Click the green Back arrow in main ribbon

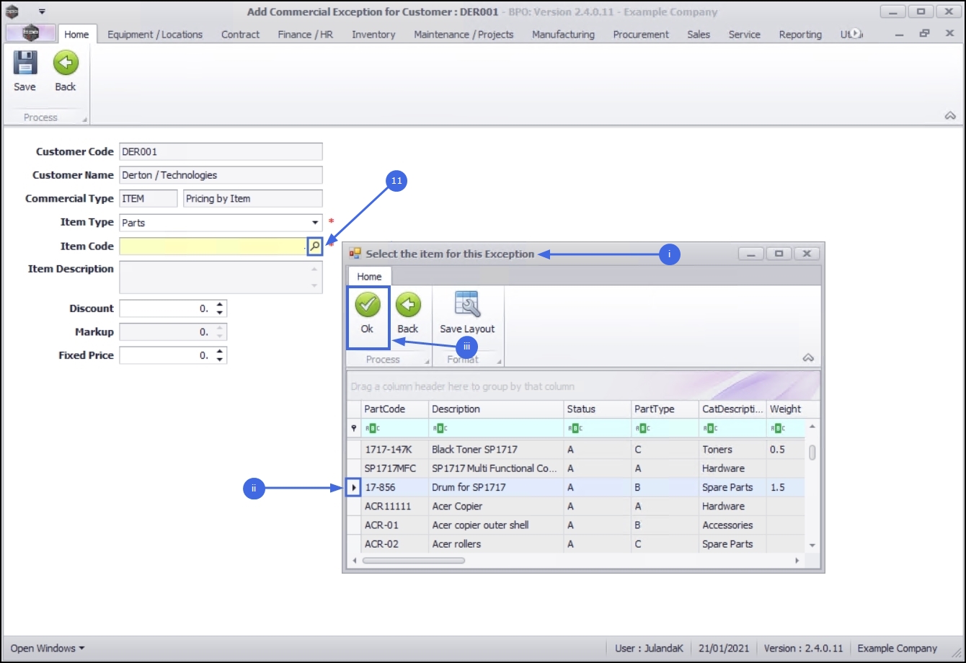(66, 63)
